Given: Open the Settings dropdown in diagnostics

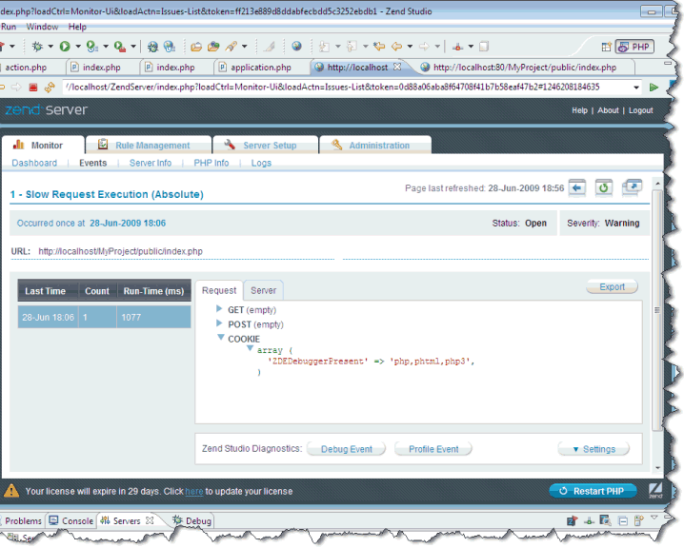Looking at the screenshot, I should pyautogui.click(x=593, y=449).
